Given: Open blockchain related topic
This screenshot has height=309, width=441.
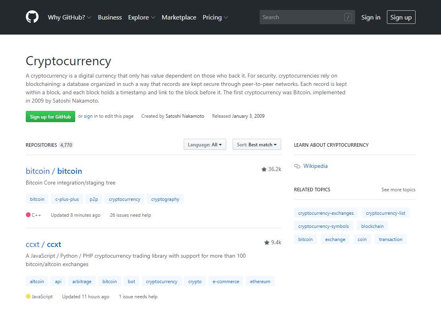Looking at the screenshot, I should [x=372, y=226].
